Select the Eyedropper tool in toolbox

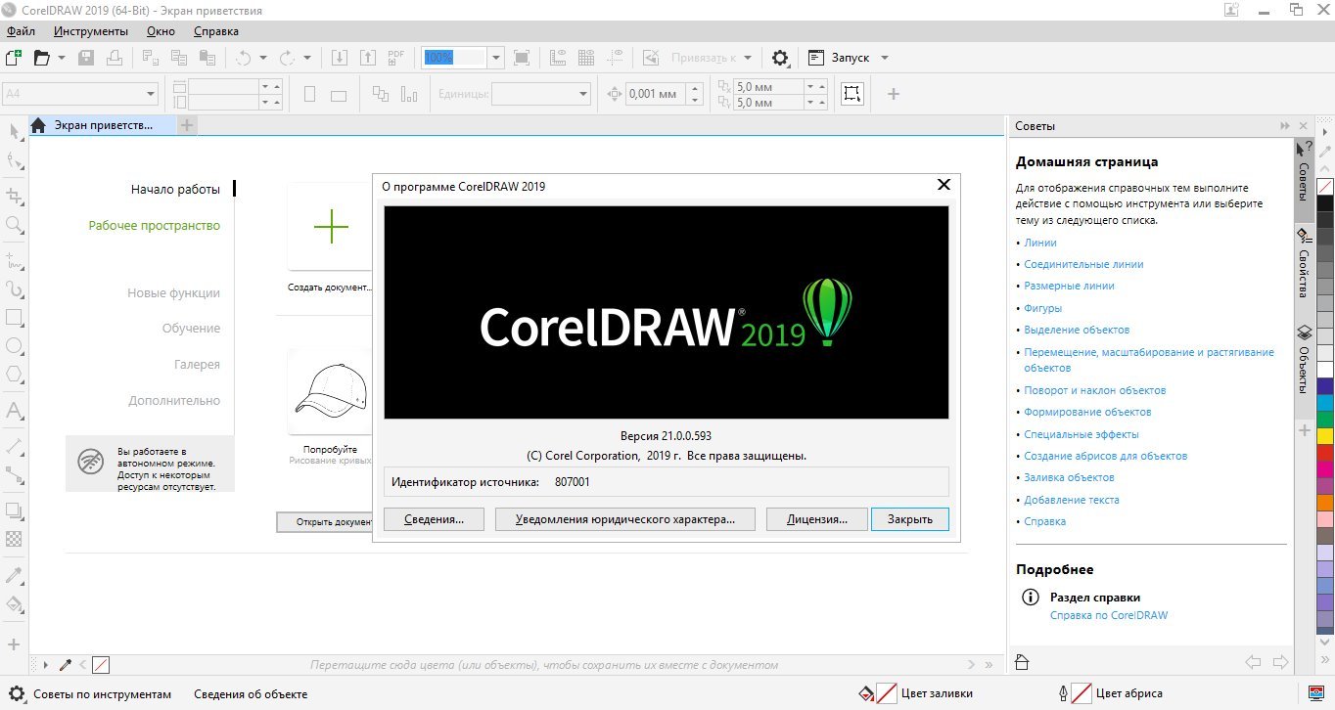point(15,573)
